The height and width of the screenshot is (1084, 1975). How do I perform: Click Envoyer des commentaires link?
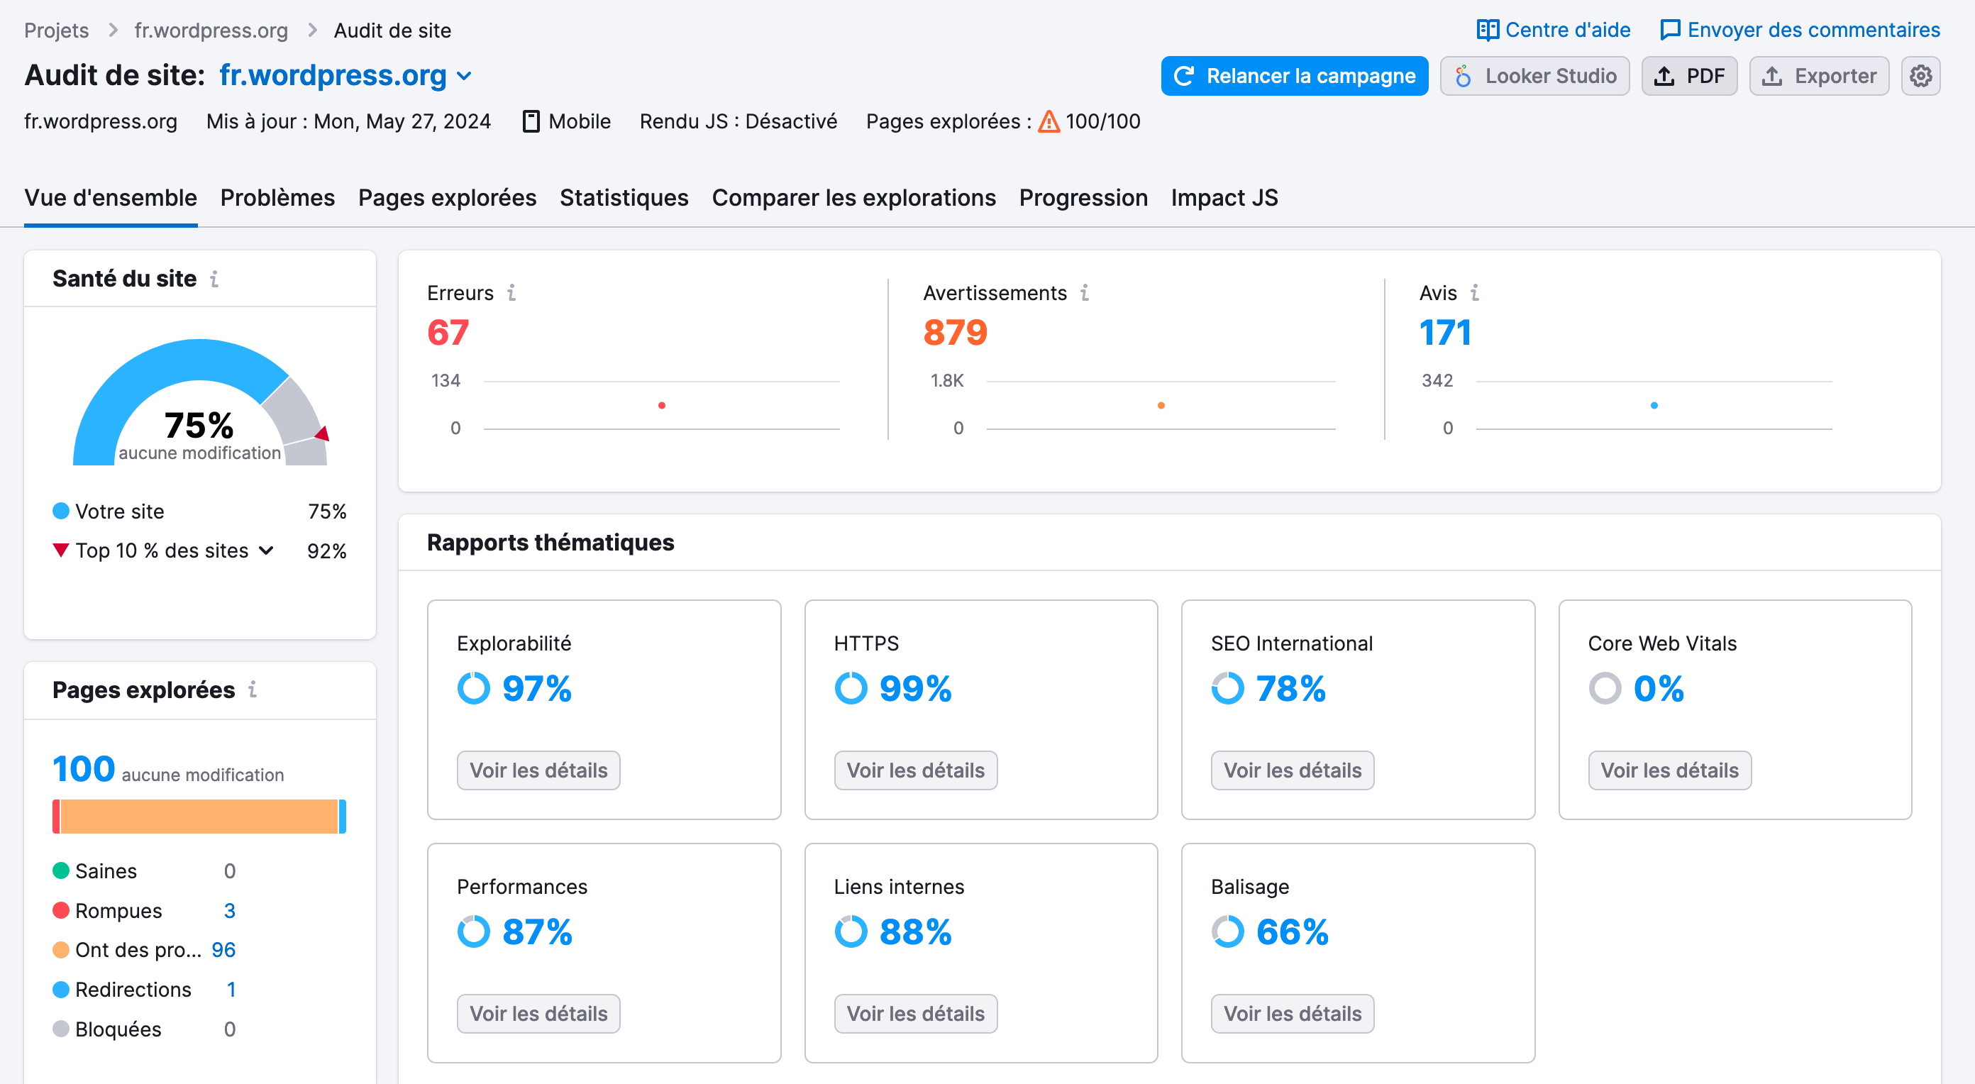(1800, 30)
